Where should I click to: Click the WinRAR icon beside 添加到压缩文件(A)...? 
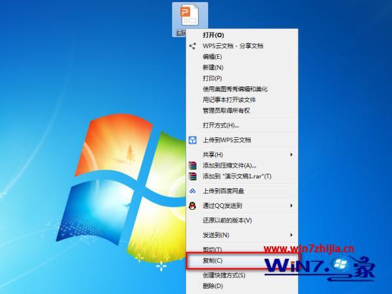pyautogui.click(x=192, y=165)
